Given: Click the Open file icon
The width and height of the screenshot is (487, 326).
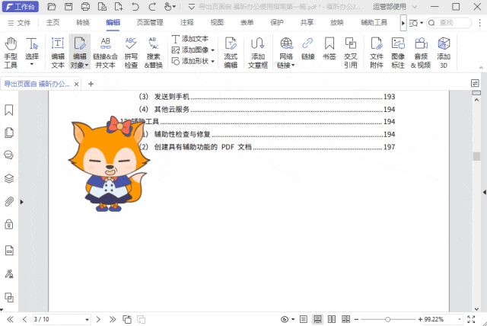Looking at the screenshot, I should click(x=52, y=7).
